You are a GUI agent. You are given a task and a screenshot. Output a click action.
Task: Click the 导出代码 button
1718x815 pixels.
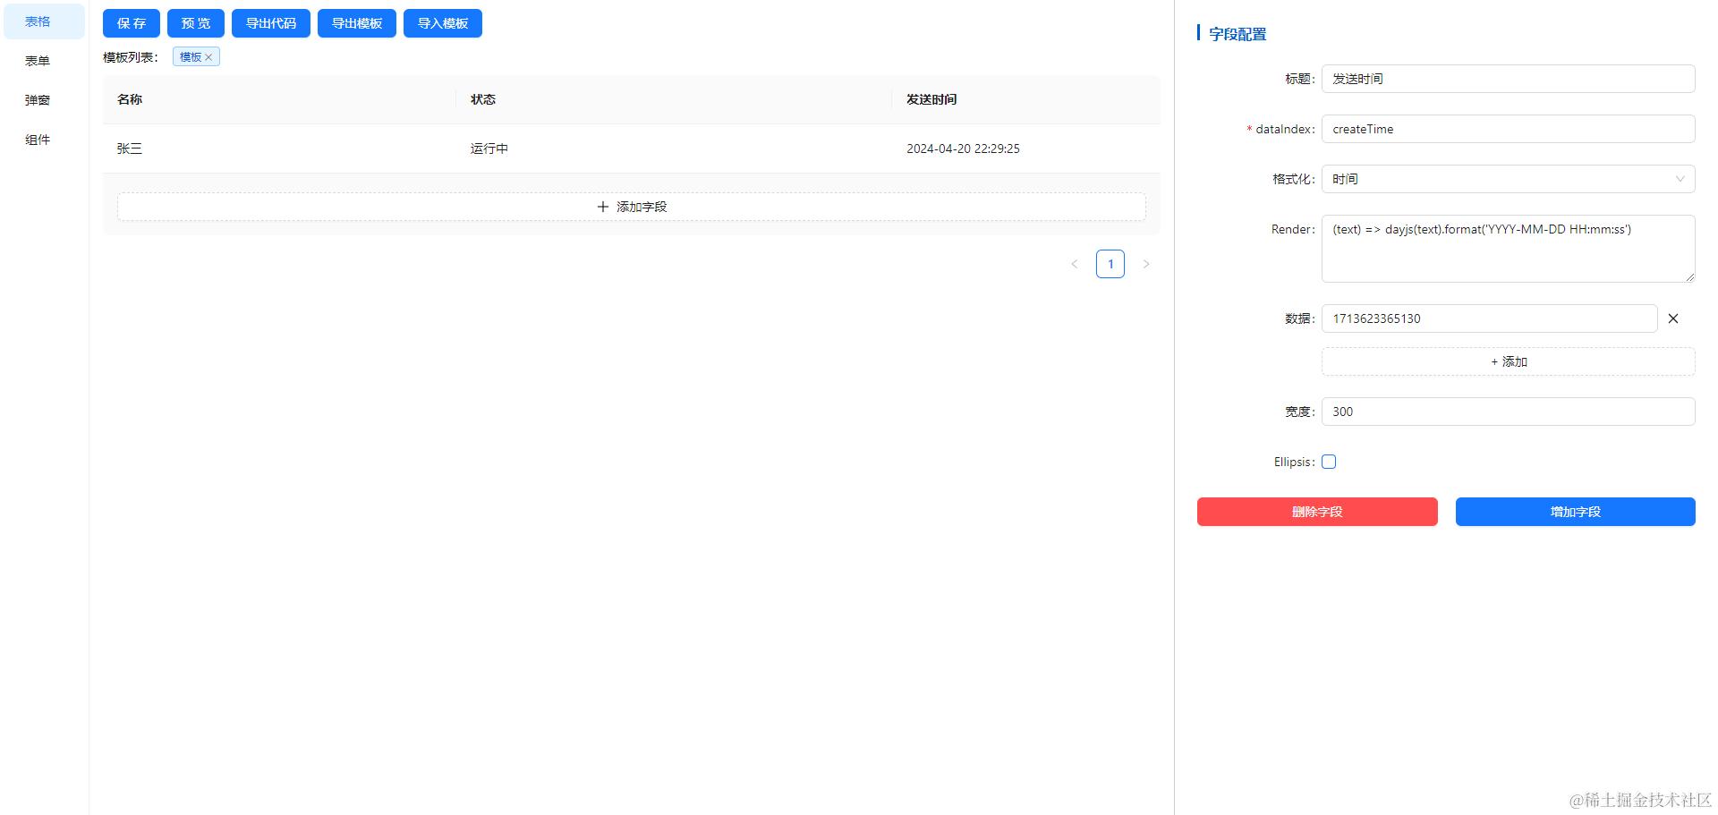click(271, 23)
